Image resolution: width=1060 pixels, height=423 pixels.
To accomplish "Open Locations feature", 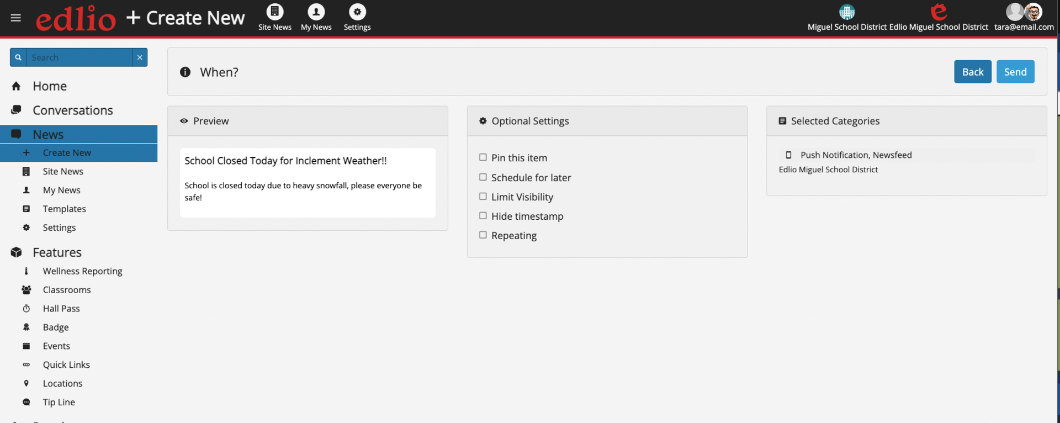I will tap(62, 384).
